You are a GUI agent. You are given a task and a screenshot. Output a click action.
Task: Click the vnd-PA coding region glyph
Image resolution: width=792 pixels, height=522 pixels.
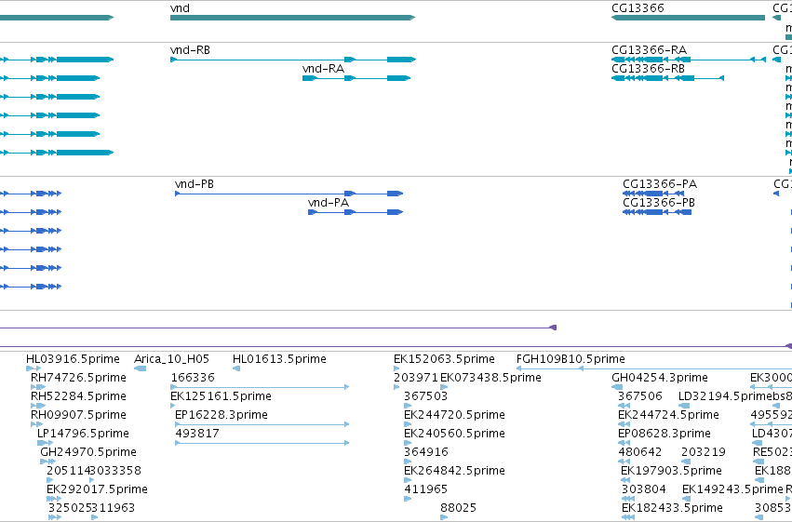coord(356,212)
